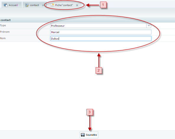Click the Fiche "contact" document icon
The width and height of the screenshot is (175, 139).
[52, 5]
